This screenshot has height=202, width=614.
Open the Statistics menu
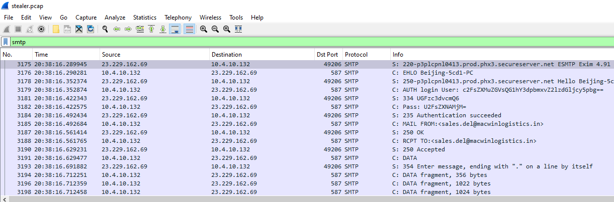144,18
